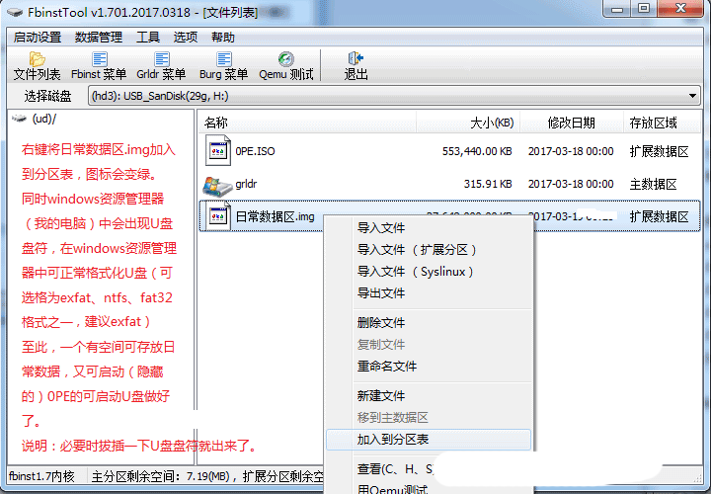Screen dimensions: 711x494
Task: Open the 启动设置 menu
Action: (x=38, y=38)
